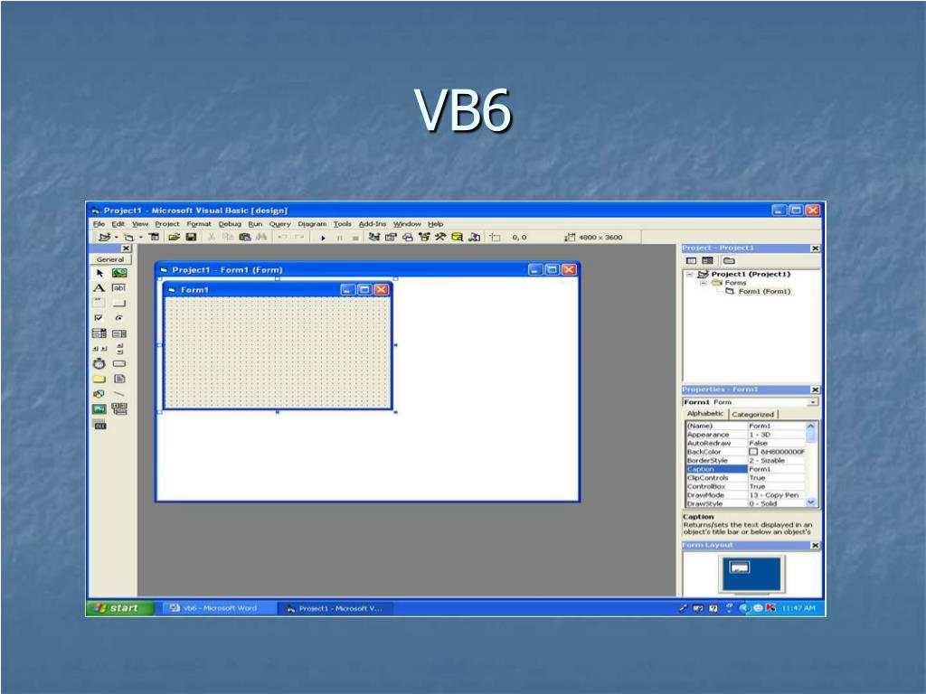Click the Paste toolbar icon

245,238
